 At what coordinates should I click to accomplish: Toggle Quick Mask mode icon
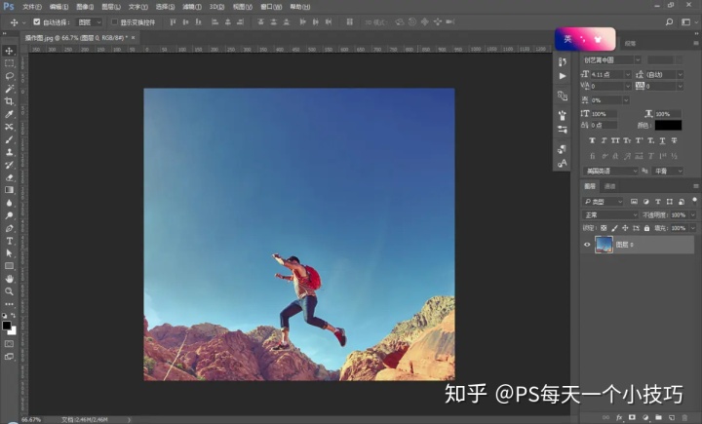click(9, 344)
